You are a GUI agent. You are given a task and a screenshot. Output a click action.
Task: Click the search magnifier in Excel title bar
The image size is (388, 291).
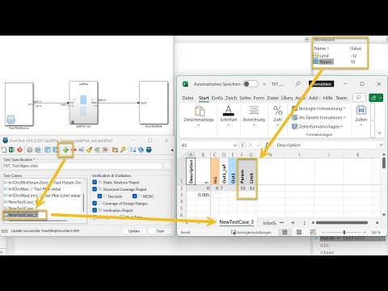pos(297,84)
